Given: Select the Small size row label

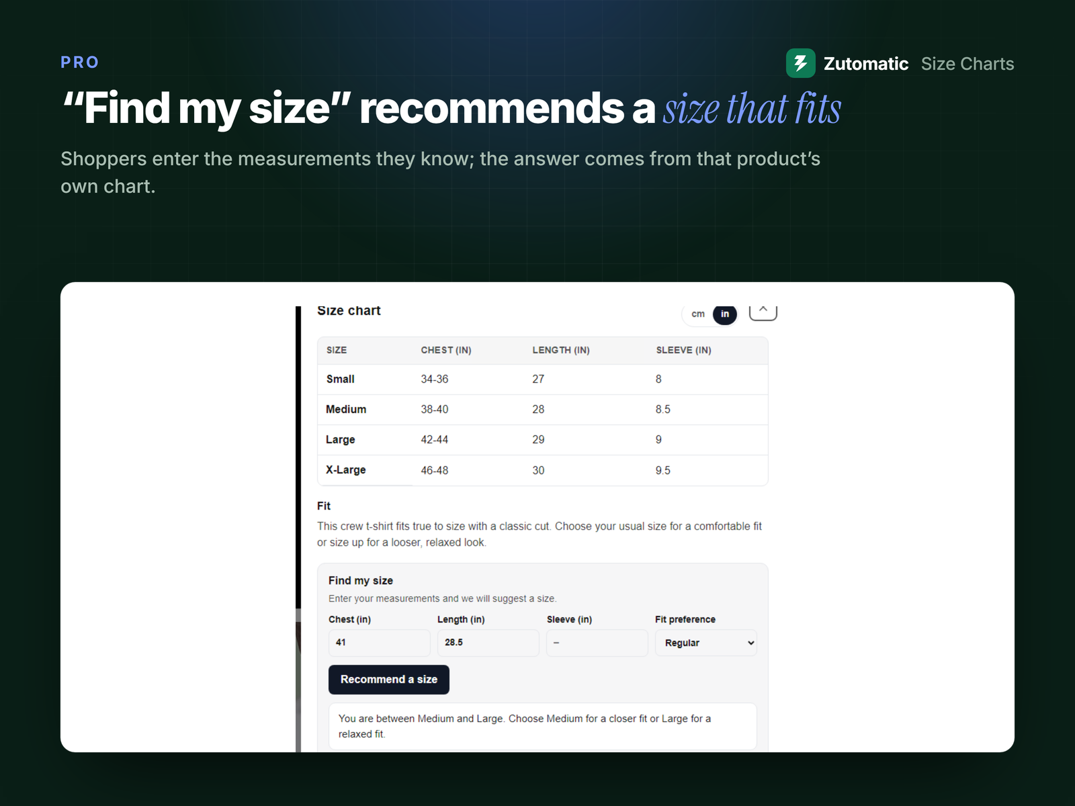Looking at the screenshot, I should tap(341, 379).
